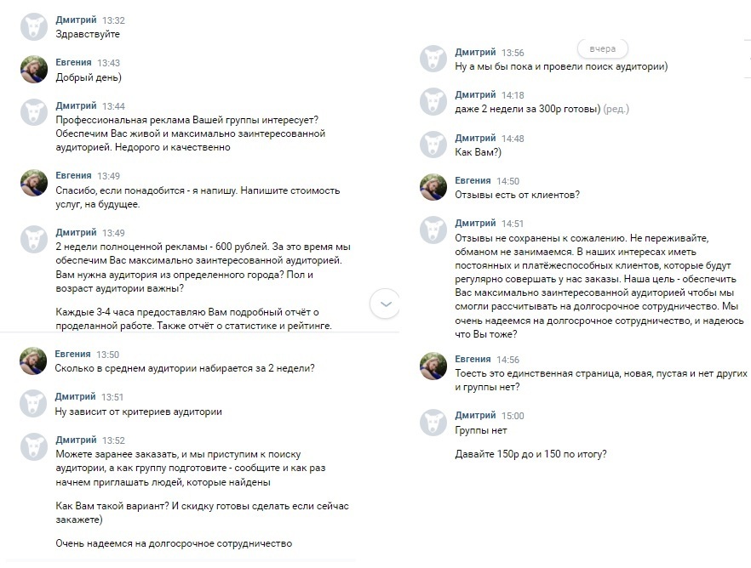Click the Евгения name at 14:56
This screenshot has height=568, width=751.
click(x=473, y=359)
